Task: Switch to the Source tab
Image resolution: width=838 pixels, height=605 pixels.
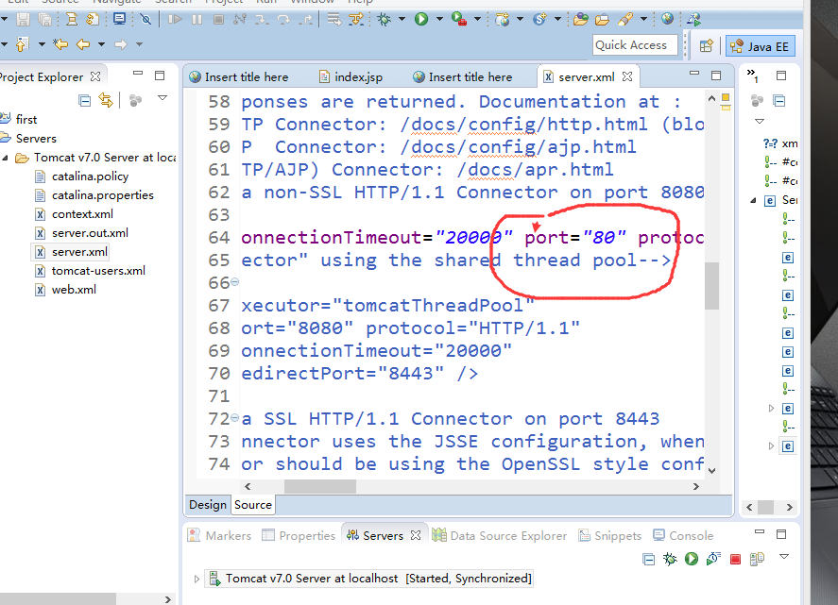Action: pyautogui.click(x=253, y=505)
